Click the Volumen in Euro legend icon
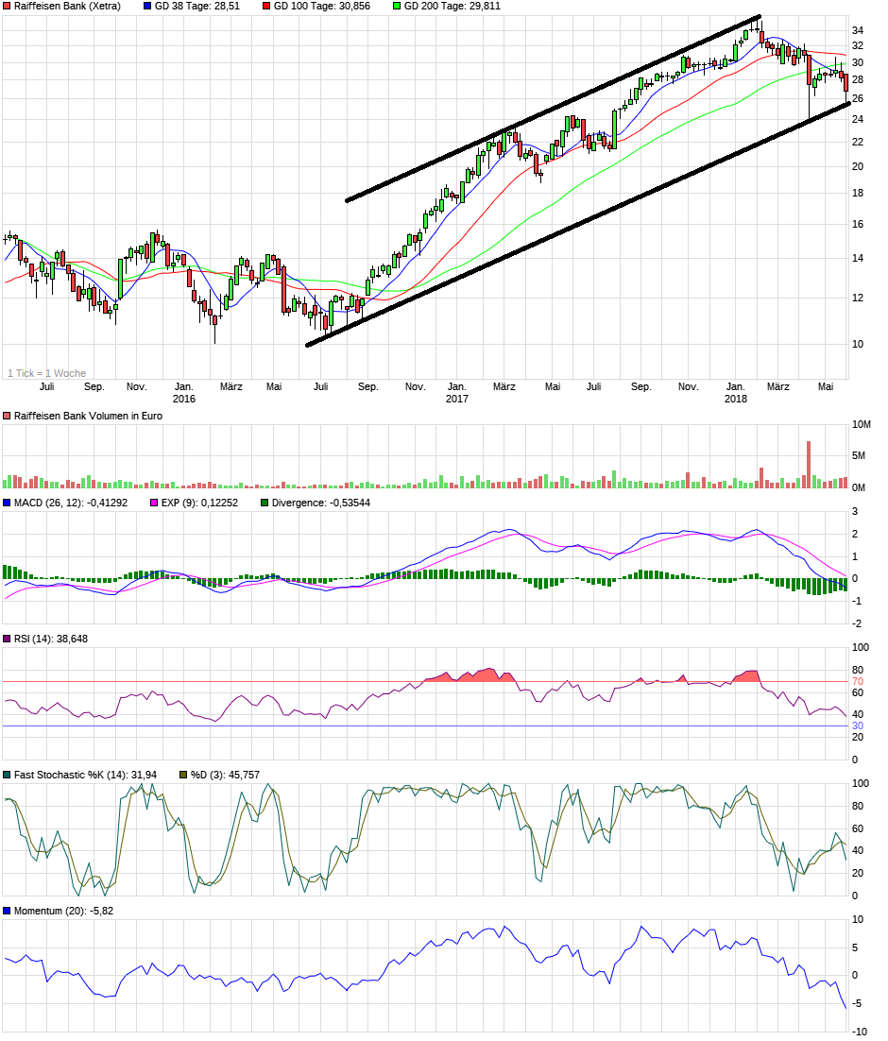Image resolution: width=888 pixels, height=1041 pixels. 8,415
